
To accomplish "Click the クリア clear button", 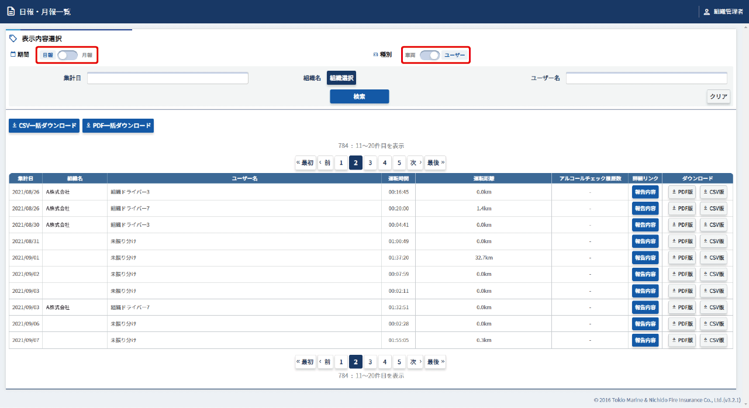I will pyautogui.click(x=718, y=97).
